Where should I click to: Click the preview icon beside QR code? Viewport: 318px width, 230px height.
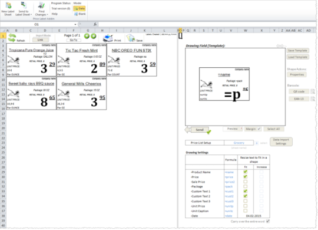pyautogui.click(x=313, y=91)
